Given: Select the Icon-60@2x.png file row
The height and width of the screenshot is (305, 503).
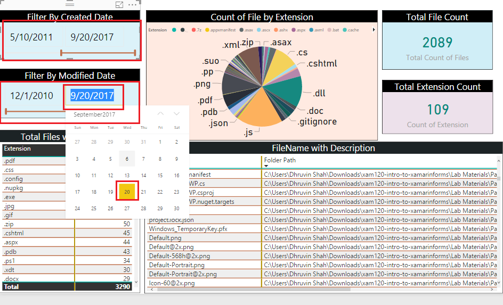Looking at the screenshot, I should coord(322,283).
